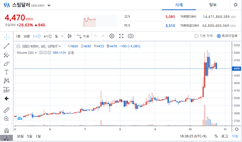Switch to the 정보 tab
This screenshot has width=242, height=142.
(213, 5)
